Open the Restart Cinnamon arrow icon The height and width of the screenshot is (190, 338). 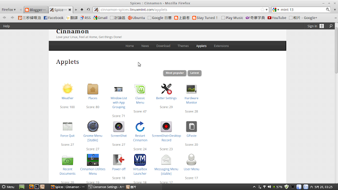pyautogui.click(x=140, y=127)
